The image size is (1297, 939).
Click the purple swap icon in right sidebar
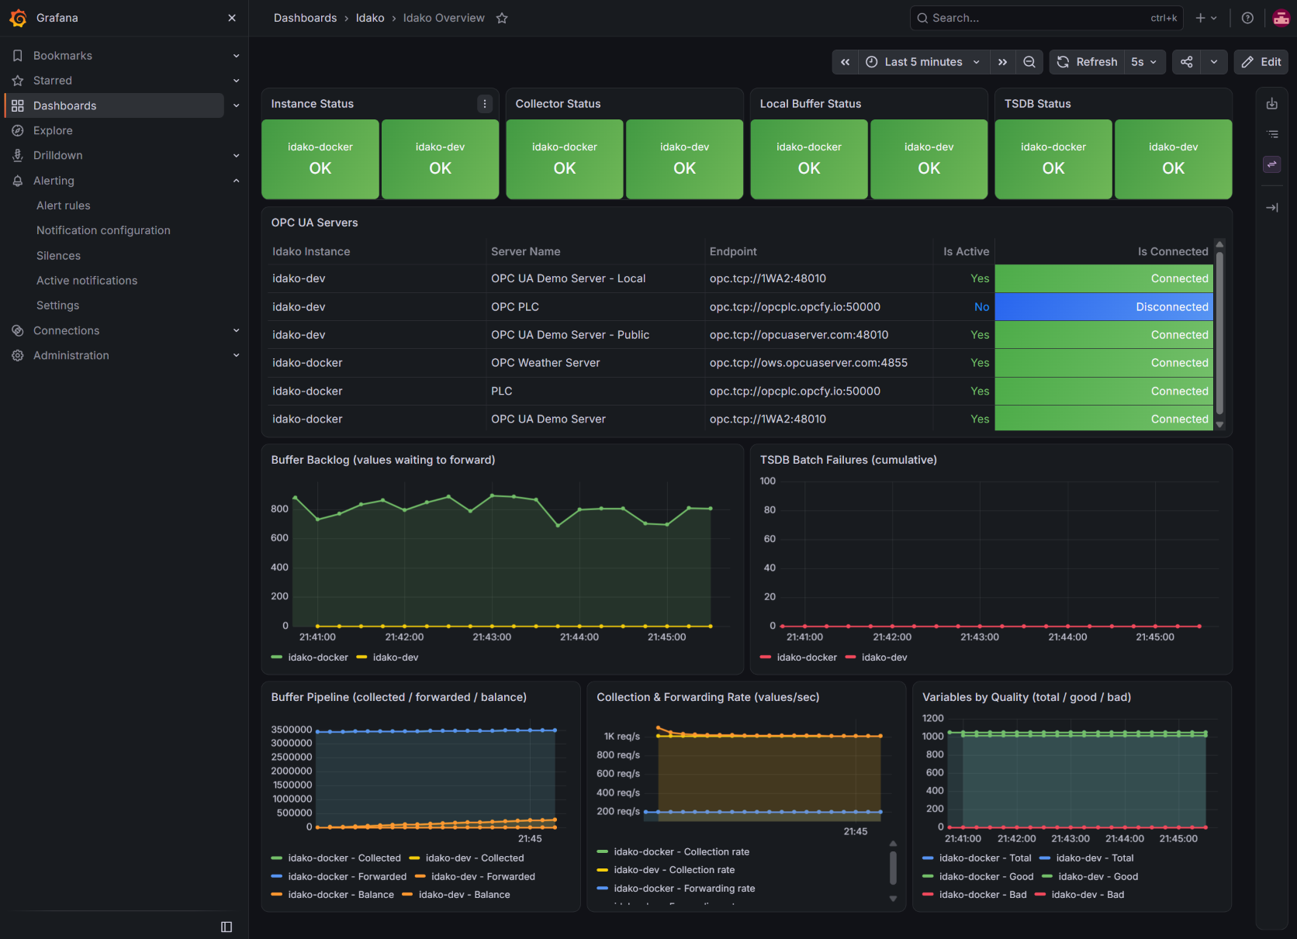point(1272,164)
